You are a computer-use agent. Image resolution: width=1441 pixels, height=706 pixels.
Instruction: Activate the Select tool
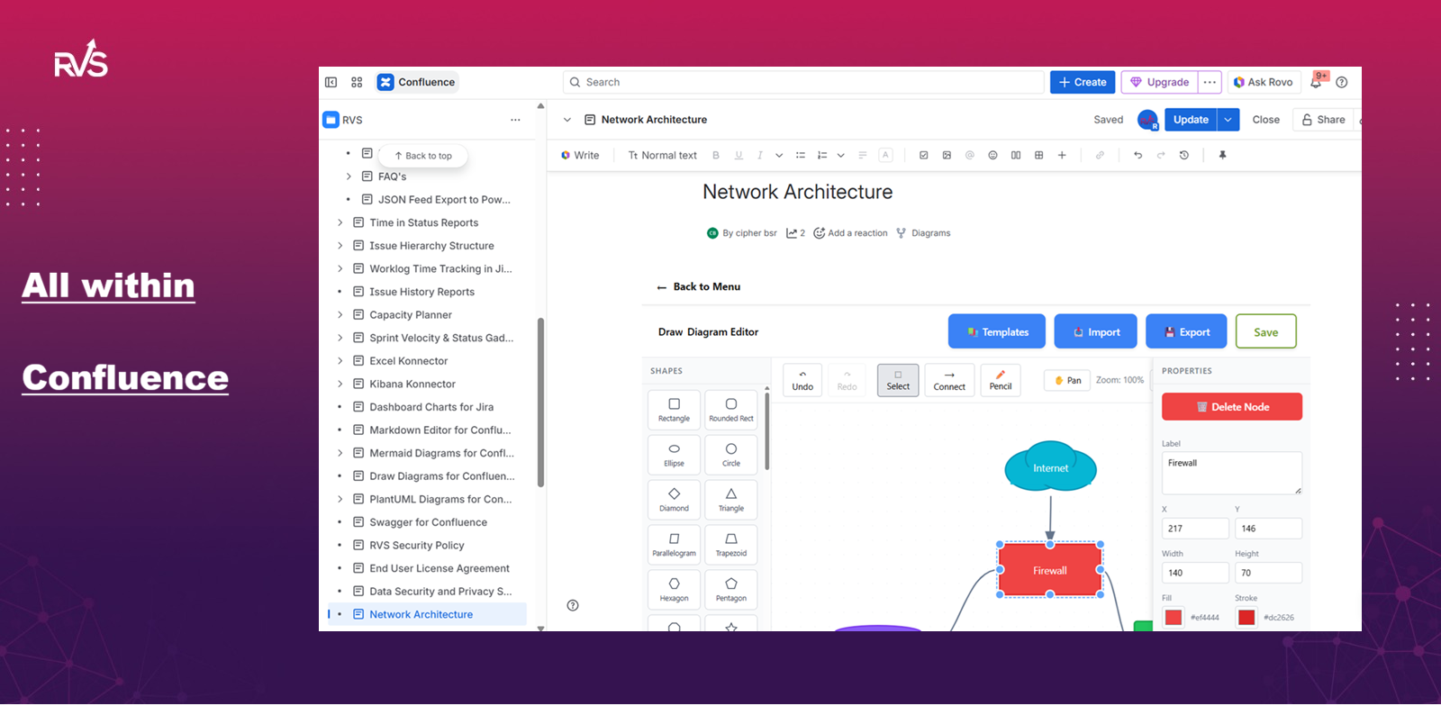pyautogui.click(x=898, y=380)
